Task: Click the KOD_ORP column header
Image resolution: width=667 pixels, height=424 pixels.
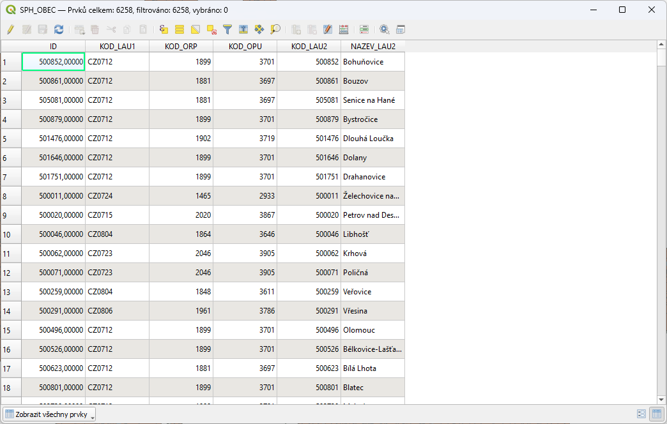Action: coord(181,47)
